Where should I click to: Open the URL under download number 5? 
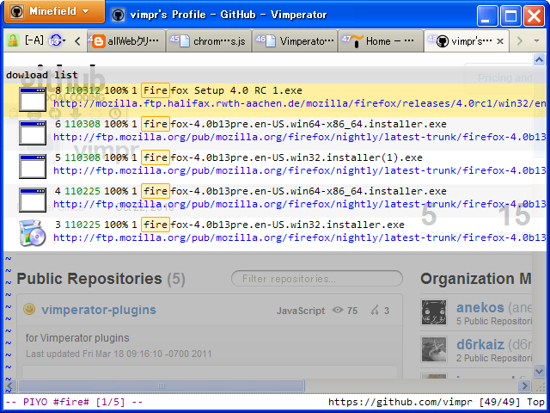(x=300, y=170)
